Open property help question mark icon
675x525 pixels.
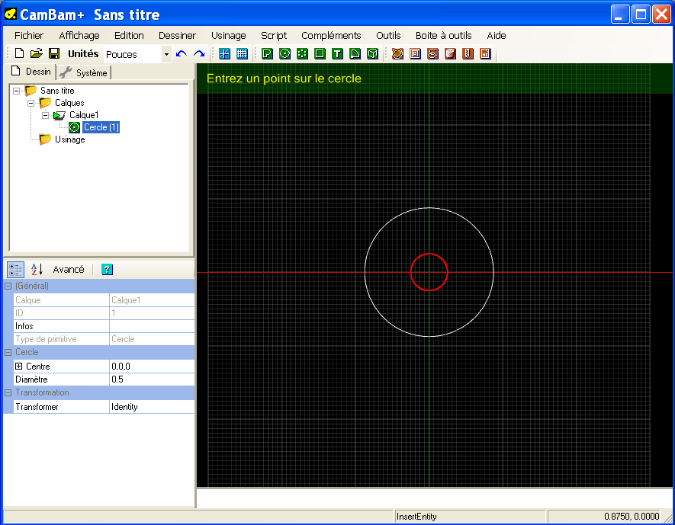click(107, 270)
